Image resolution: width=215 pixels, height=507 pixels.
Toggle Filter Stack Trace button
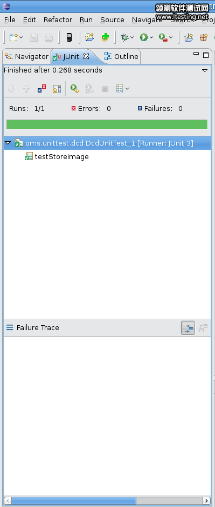pyautogui.click(x=188, y=328)
